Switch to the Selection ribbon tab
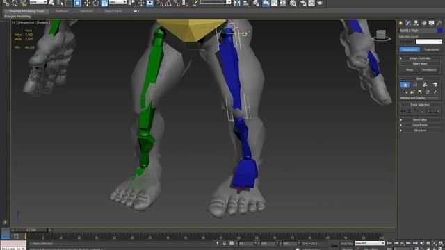This screenshot has width=445, height=250. tap(86, 11)
